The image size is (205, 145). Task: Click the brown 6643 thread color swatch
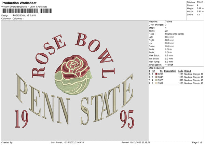(156, 77)
